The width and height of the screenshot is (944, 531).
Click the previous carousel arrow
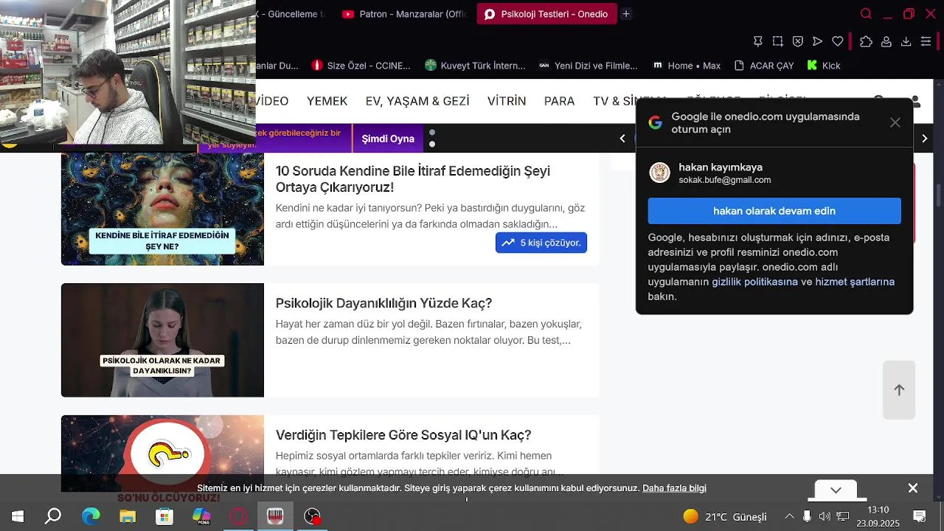pos(622,139)
